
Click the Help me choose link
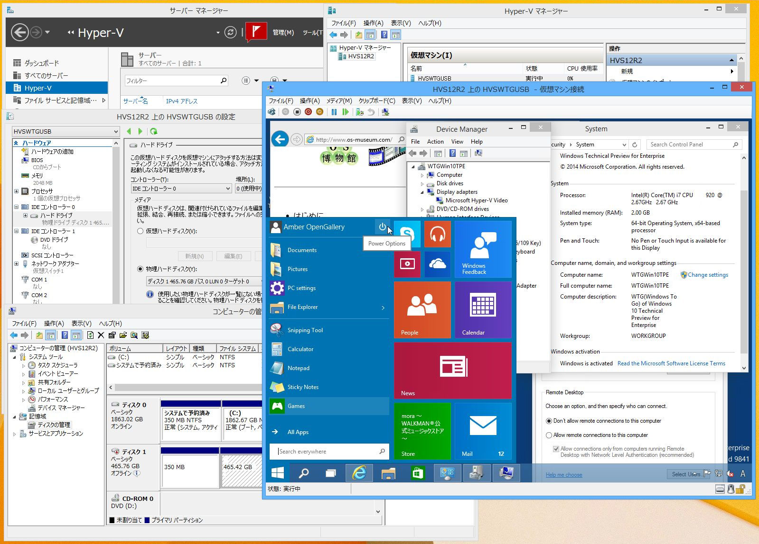(564, 475)
